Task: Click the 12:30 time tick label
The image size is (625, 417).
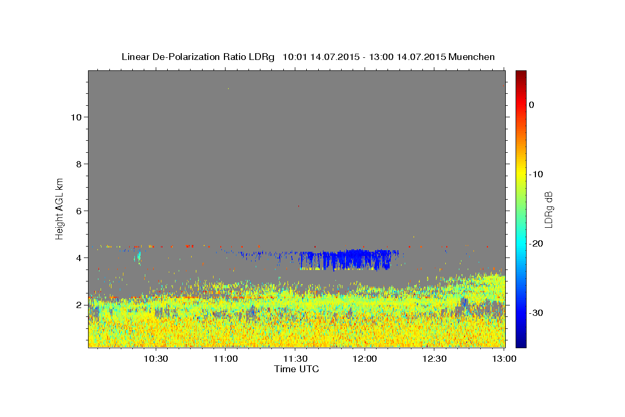Action: [434, 359]
